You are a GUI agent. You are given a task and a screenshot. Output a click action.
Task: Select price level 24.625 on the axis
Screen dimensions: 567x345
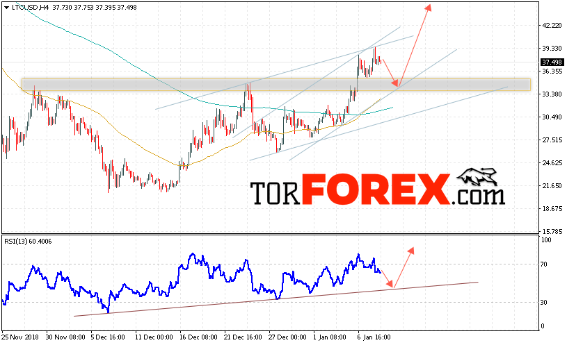pos(552,162)
